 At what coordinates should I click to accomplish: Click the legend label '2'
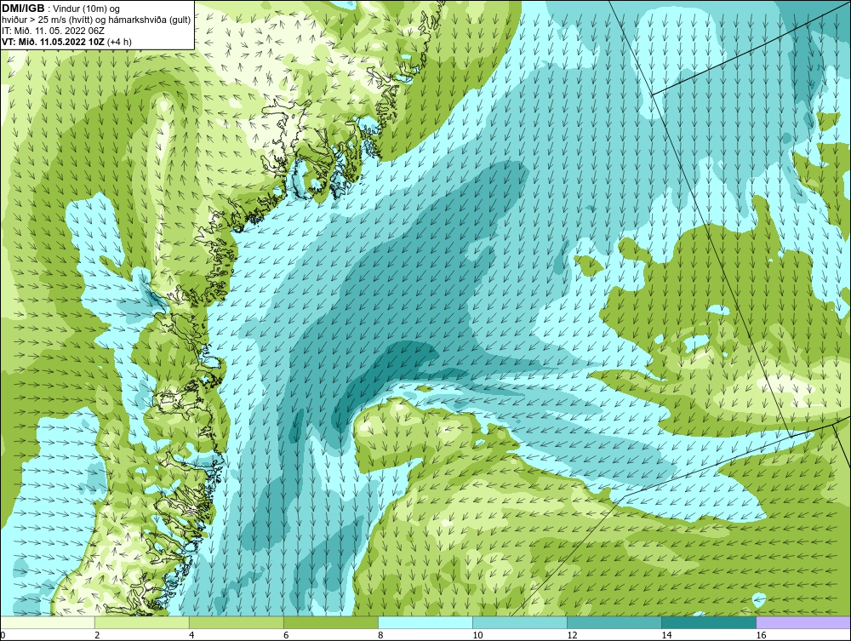[x=97, y=635]
